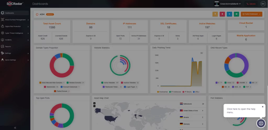Select the Ukraine row in asset map list
Image resolution: width=268 pixels, height=130 pixels.
[x=192, y=117]
